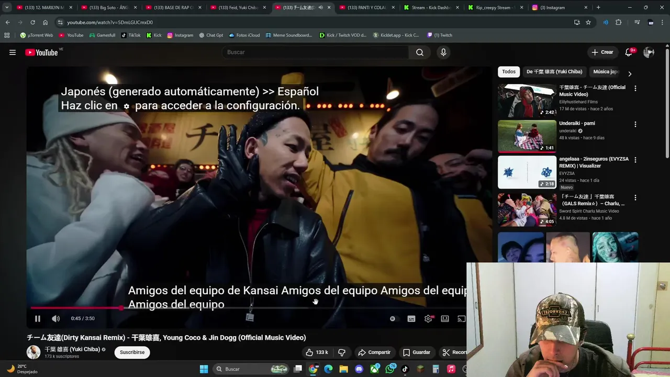Go to browser home with the house icon
The height and width of the screenshot is (377, 670).
(45, 23)
